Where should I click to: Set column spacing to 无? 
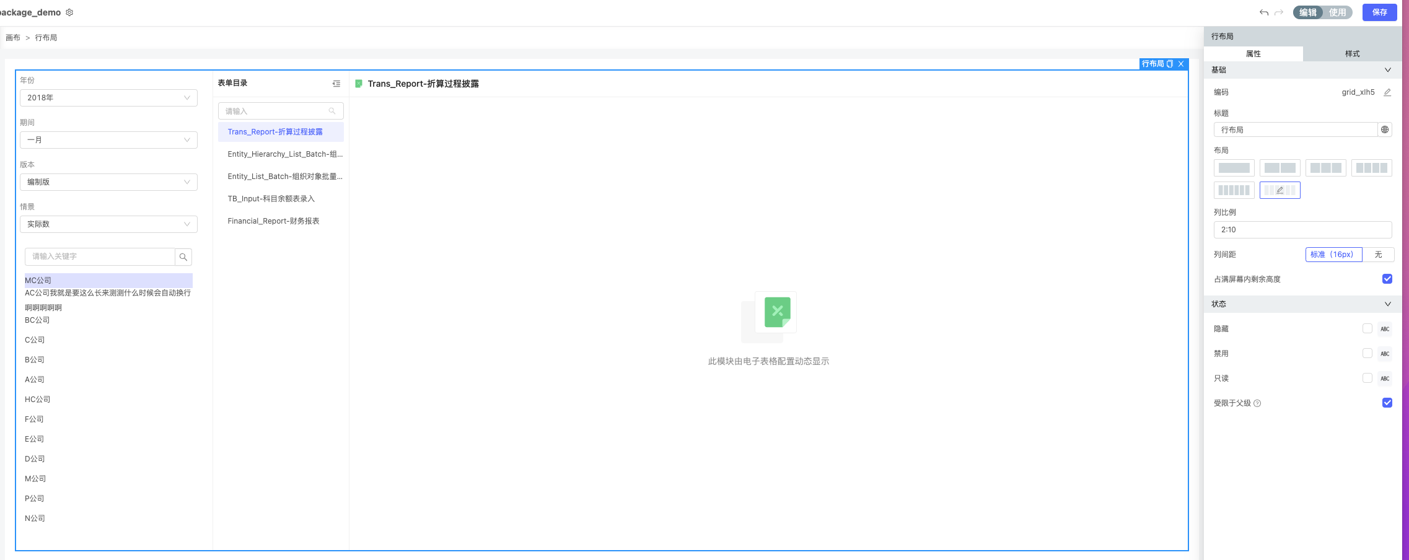click(1378, 255)
